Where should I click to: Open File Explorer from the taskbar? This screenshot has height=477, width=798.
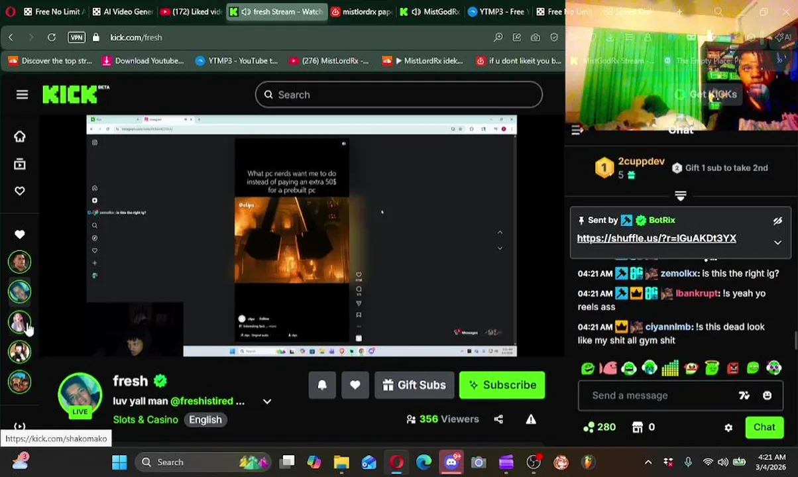341,462
